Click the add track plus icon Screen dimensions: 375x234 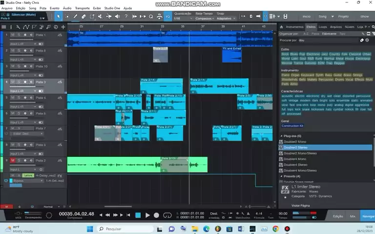click(x=63, y=27)
